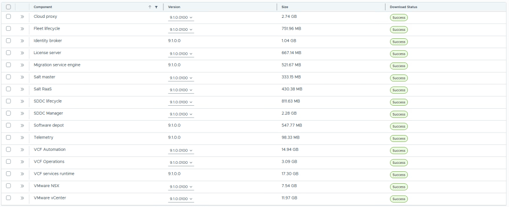Viewport: 509px width, 207px height.
Task: Open the Salt RaaS version dropdown
Action: (181, 90)
